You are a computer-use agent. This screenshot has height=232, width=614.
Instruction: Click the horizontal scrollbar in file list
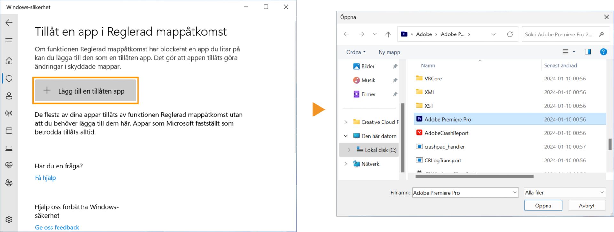coord(475,176)
